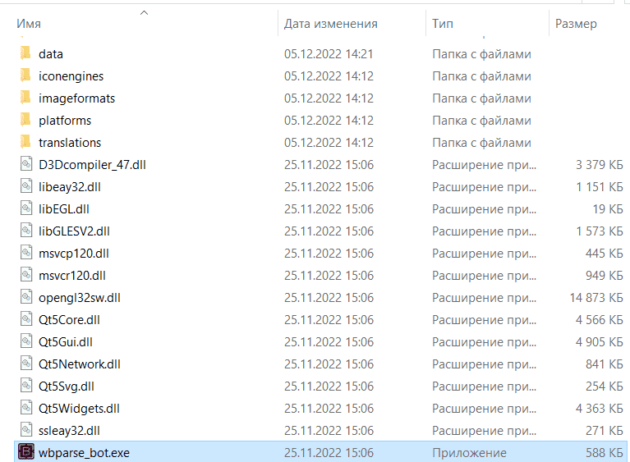
Task: Click the Qt5Core.dll file icon
Action: [x=26, y=319]
